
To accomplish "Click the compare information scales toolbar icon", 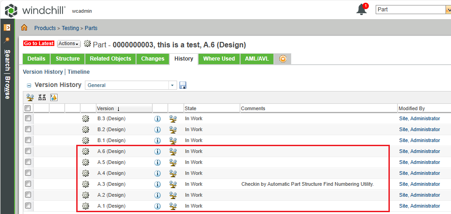I will (30, 97).
